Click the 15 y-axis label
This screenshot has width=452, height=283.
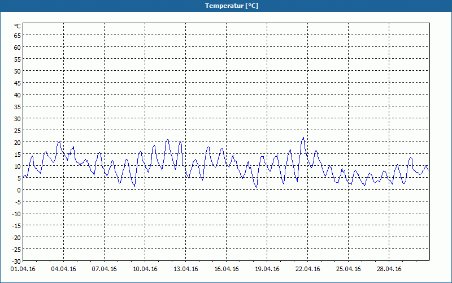click(x=18, y=154)
